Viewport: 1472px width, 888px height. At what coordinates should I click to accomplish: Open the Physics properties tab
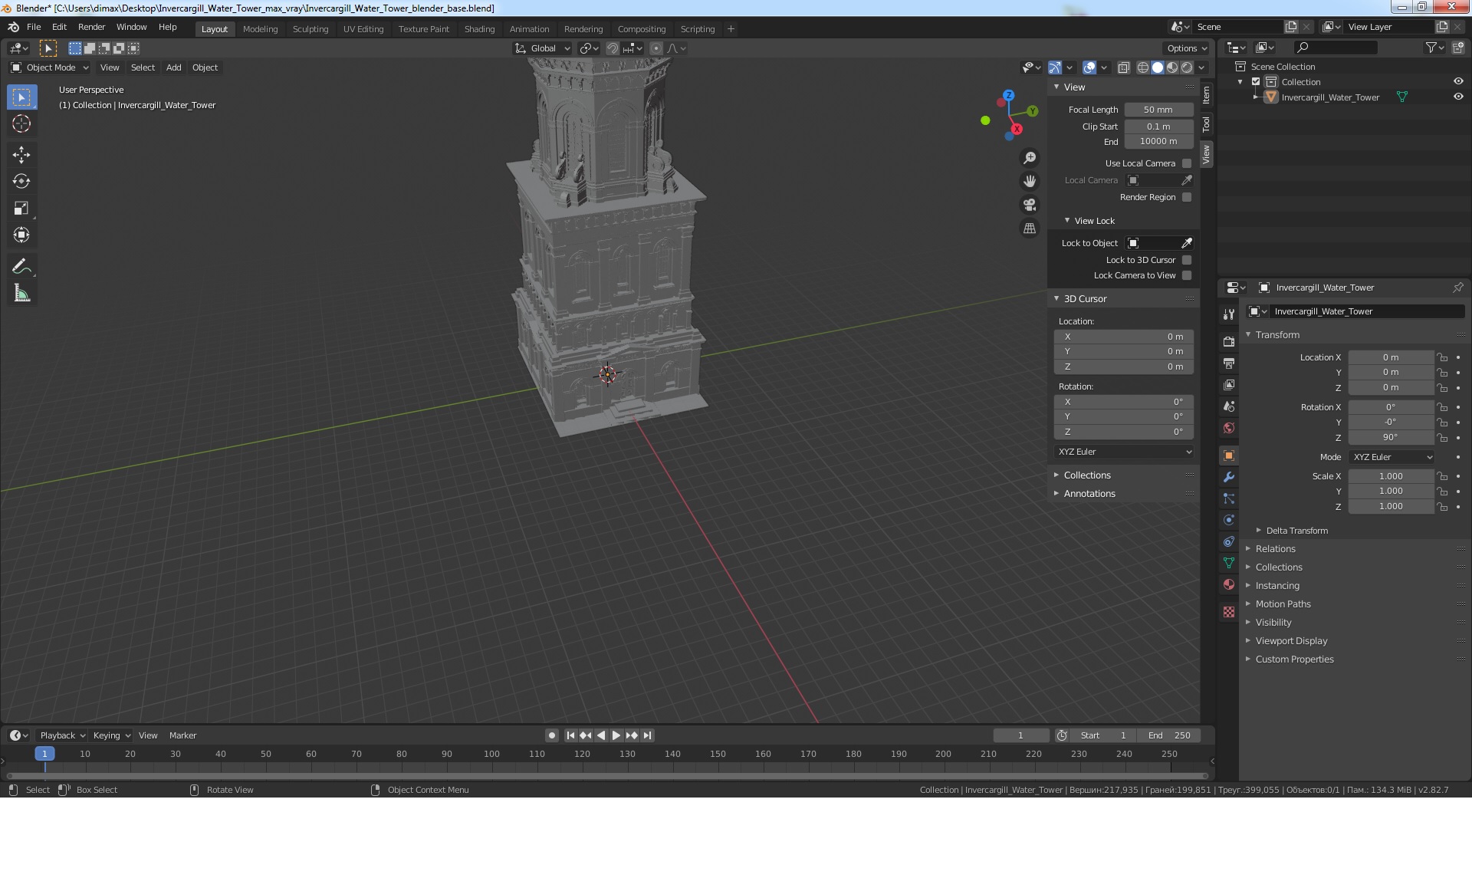(1229, 520)
